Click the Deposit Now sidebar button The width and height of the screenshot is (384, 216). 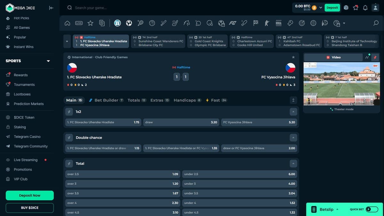click(x=30, y=196)
